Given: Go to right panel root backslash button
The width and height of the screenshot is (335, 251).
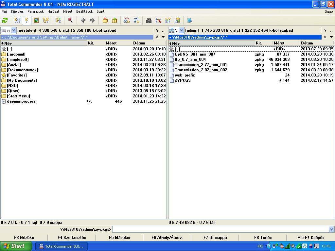Looking at the screenshot, I should click(x=325, y=30).
